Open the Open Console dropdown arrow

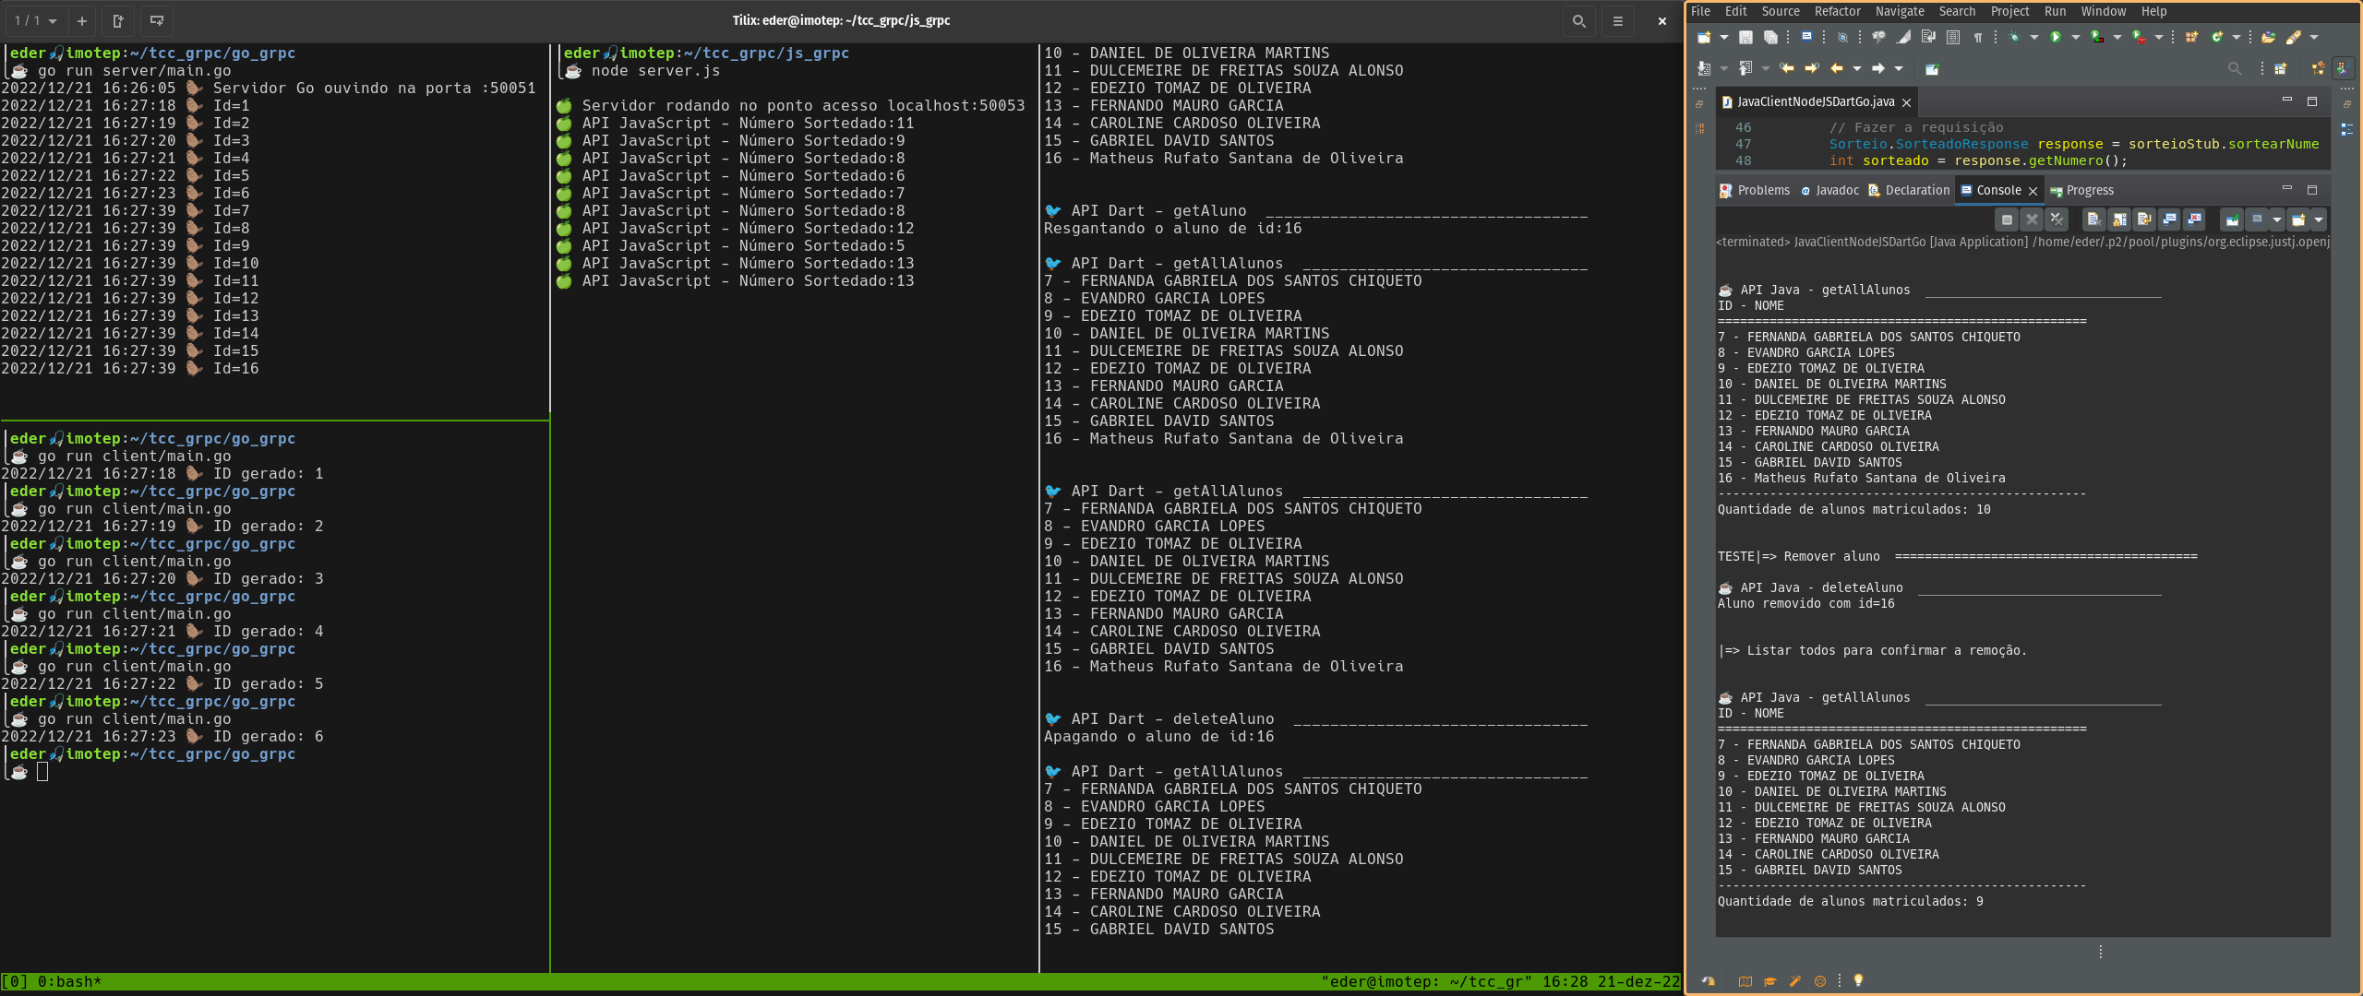pos(2319,219)
